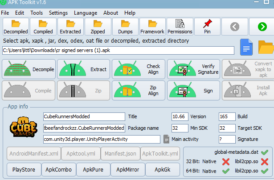The width and height of the screenshot is (274, 180).
Task: Click the Title field CubeRunnersModded
Action: (x=84, y=116)
